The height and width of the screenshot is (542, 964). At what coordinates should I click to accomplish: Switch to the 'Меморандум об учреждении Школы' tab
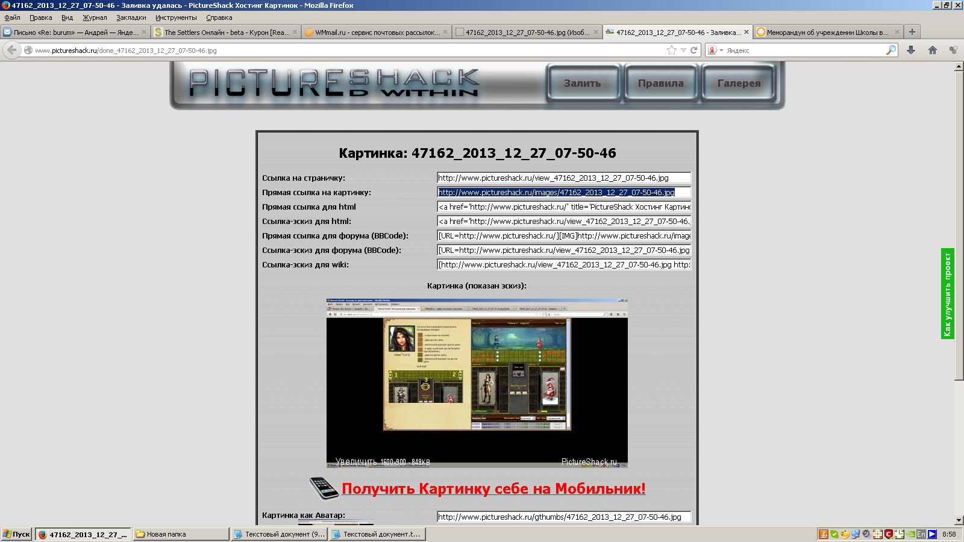click(828, 32)
